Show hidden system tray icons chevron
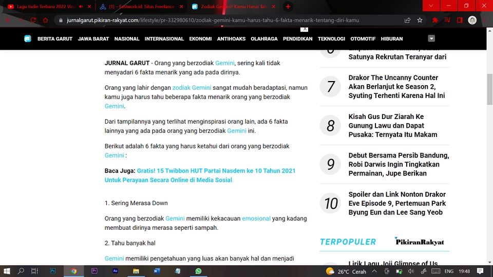 click(374, 271)
